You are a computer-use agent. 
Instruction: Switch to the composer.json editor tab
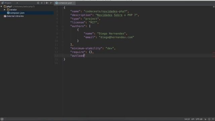click(65, 3)
